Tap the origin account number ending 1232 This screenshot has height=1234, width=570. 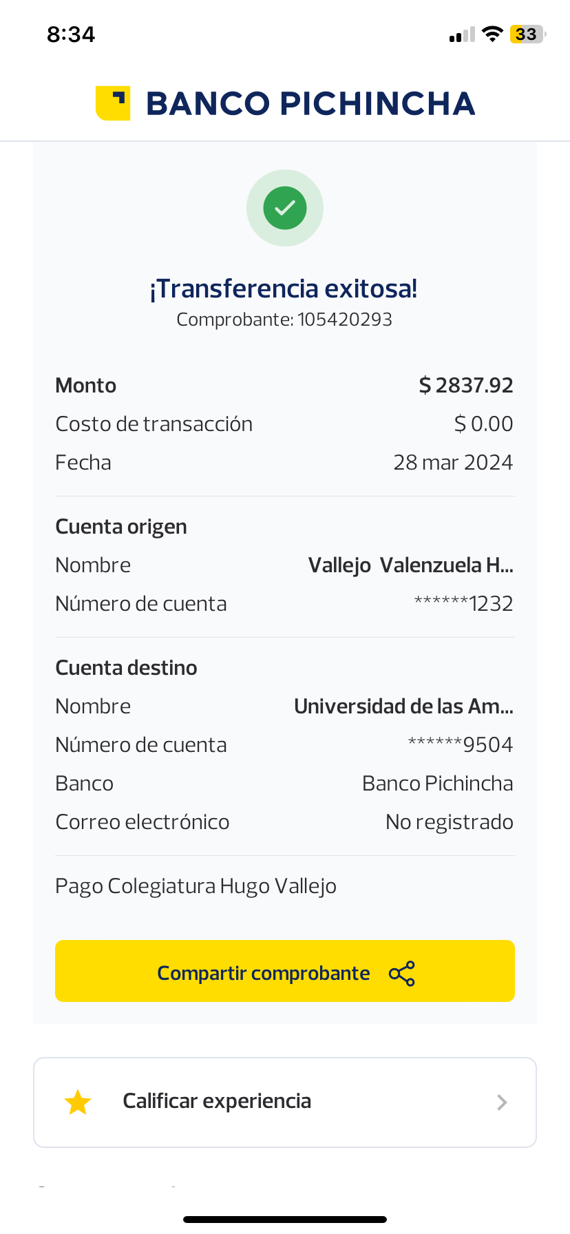[463, 604]
